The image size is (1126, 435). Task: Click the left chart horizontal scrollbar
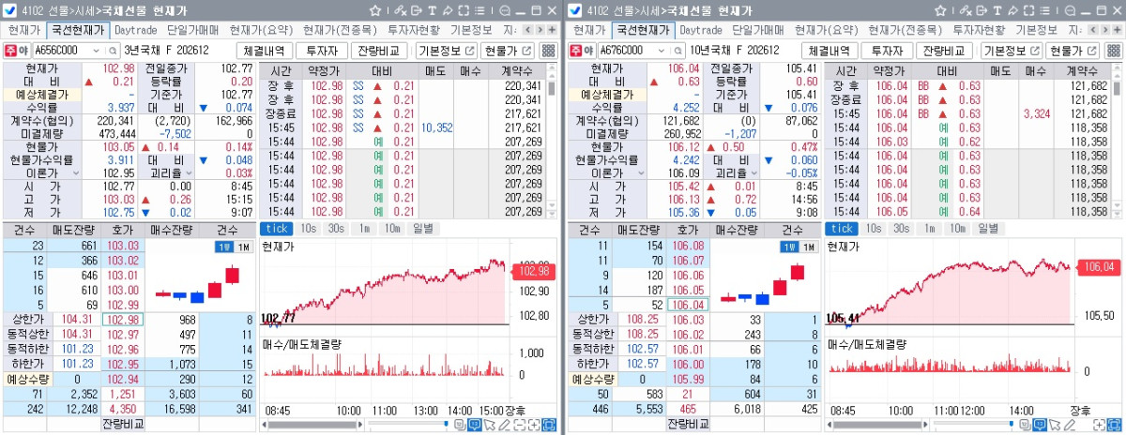point(312,425)
